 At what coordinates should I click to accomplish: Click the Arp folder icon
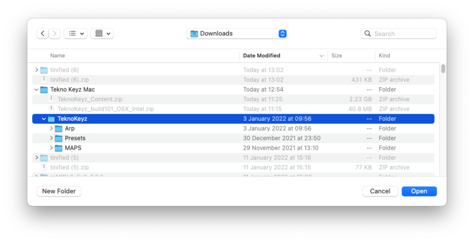coord(59,129)
